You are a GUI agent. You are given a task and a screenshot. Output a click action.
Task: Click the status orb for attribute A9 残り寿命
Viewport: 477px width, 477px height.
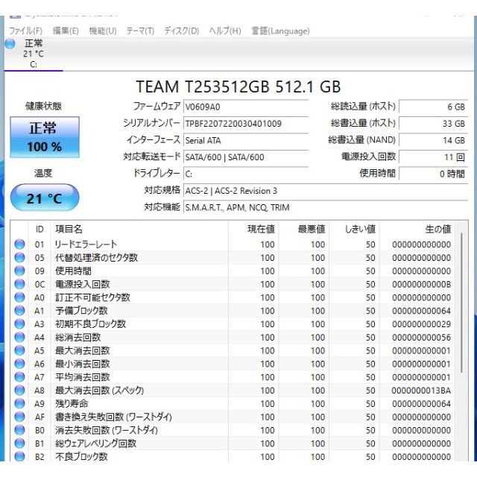(19, 403)
